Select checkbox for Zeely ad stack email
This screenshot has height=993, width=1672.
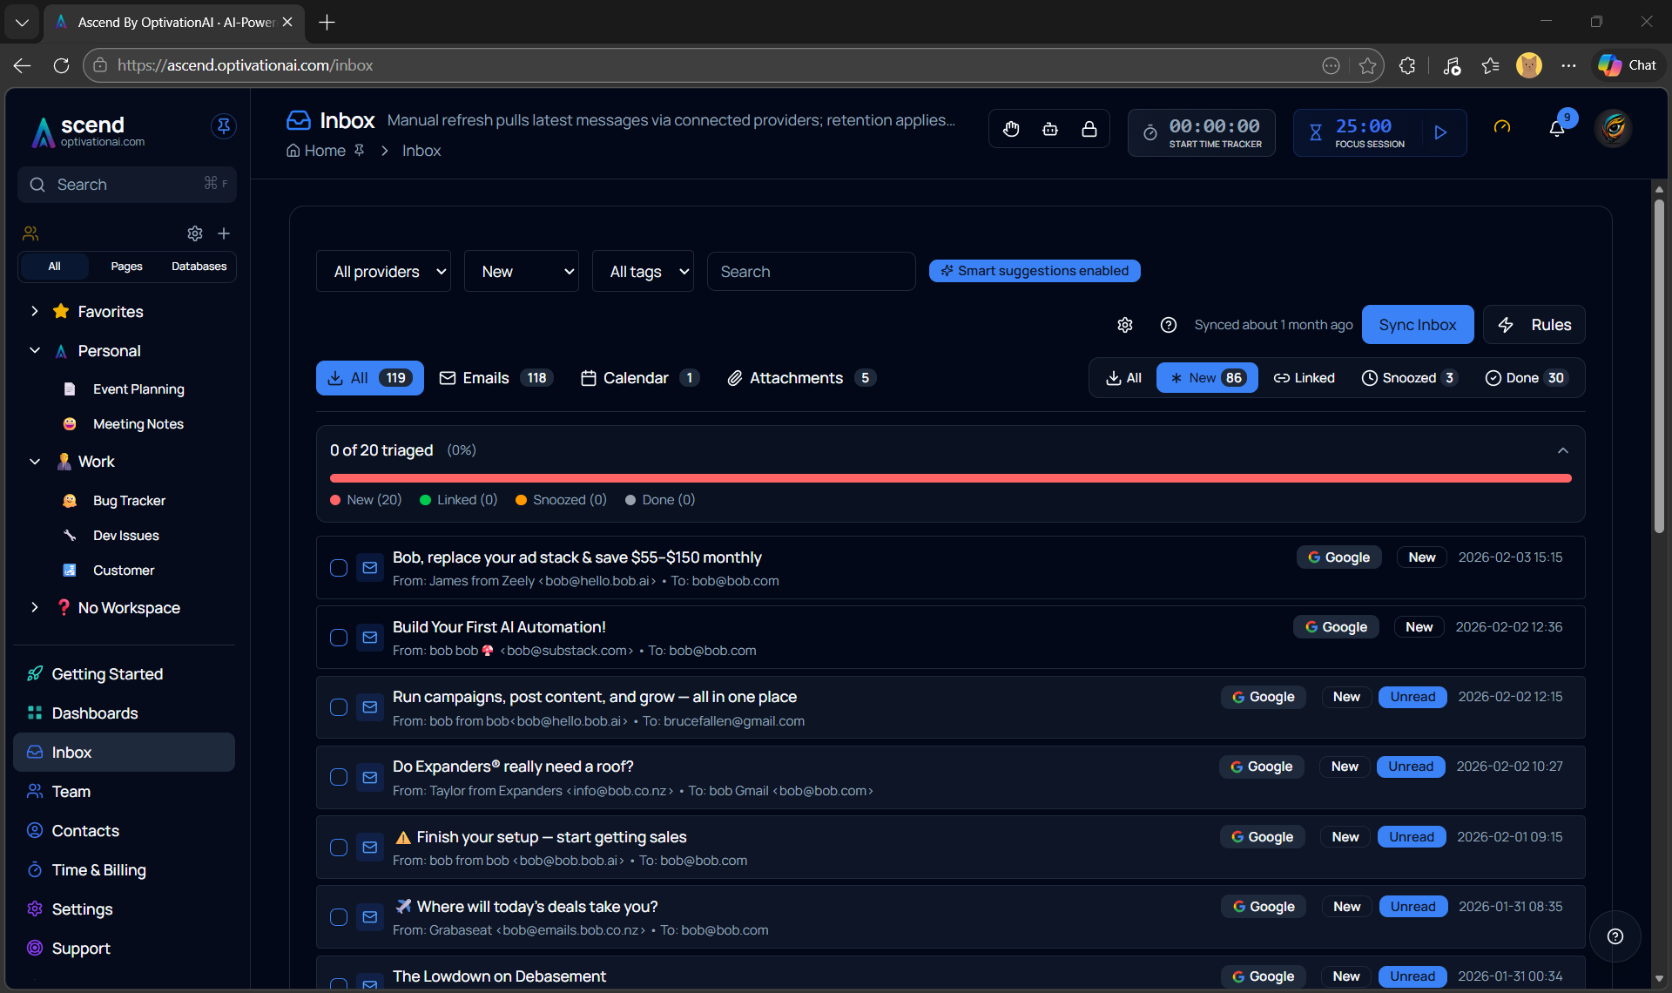point(339,568)
